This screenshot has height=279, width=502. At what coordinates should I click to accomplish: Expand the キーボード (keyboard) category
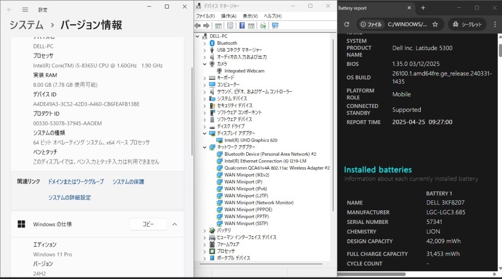tap(205, 78)
